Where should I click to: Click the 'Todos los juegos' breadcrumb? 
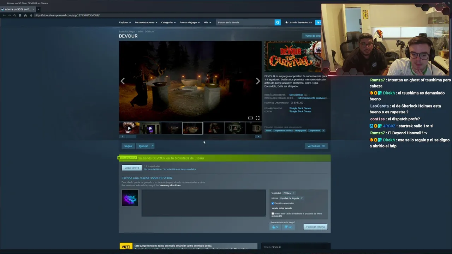(127, 31)
